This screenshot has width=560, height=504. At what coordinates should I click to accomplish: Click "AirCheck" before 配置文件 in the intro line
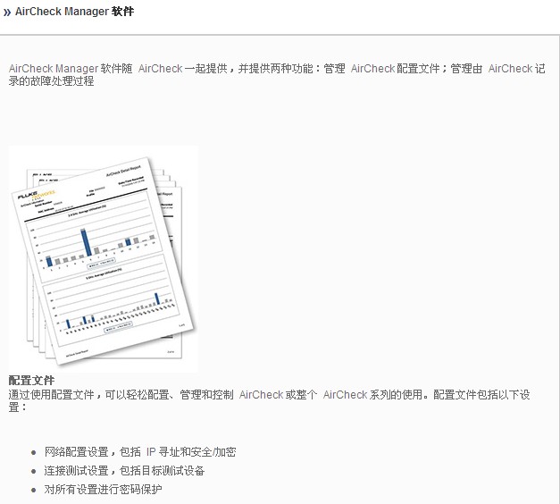[372, 69]
